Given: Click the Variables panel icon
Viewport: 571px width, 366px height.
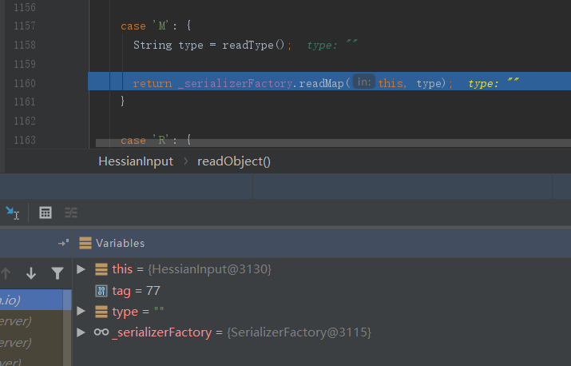Looking at the screenshot, I should [x=85, y=243].
